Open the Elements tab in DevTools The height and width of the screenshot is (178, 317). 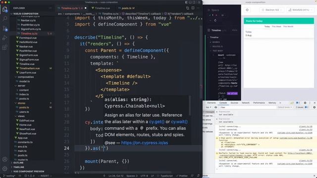pos(211,103)
